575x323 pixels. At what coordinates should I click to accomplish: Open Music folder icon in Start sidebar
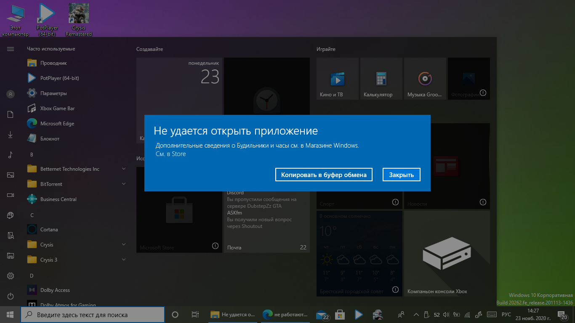pyautogui.click(x=11, y=155)
